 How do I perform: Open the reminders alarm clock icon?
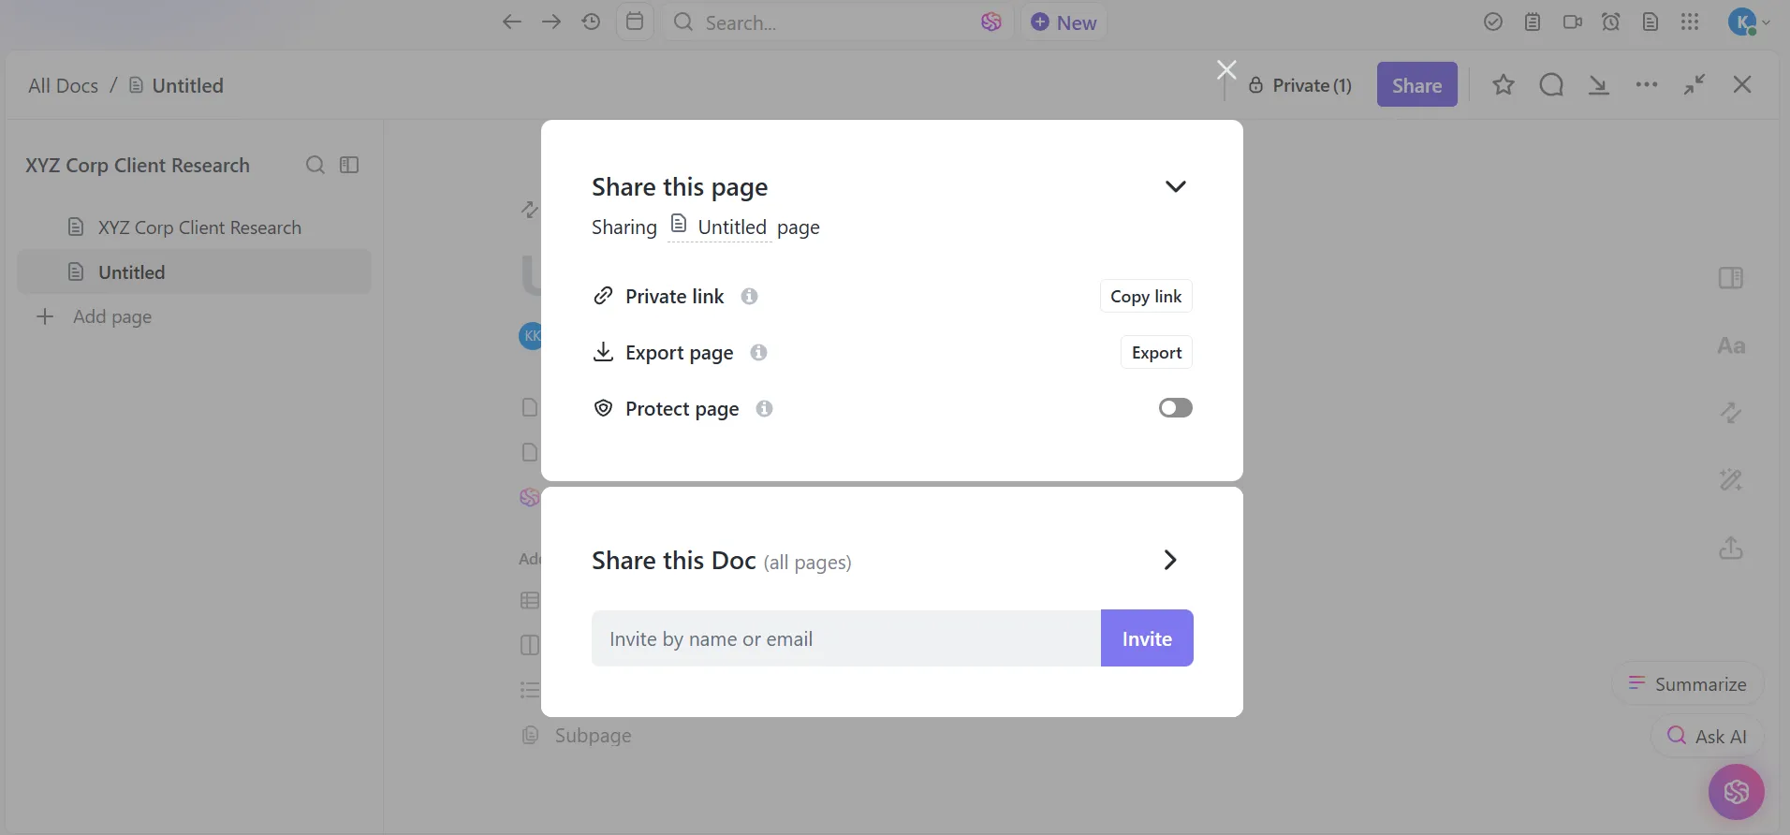[x=1611, y=22]
